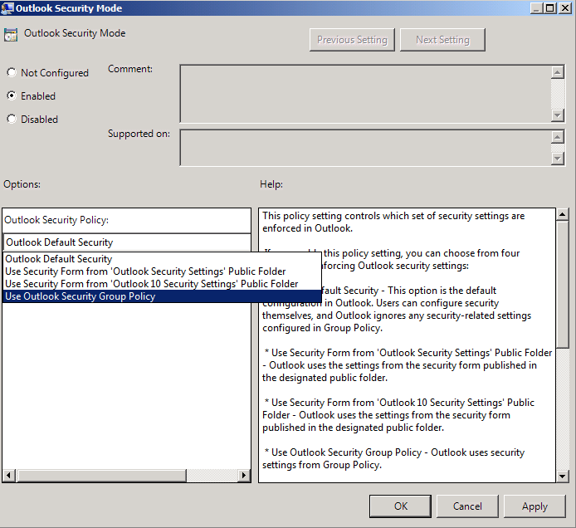Screen dimensions: 576x528
Task: Click the Options pane right scroll arrow
Action: [243, 476]
